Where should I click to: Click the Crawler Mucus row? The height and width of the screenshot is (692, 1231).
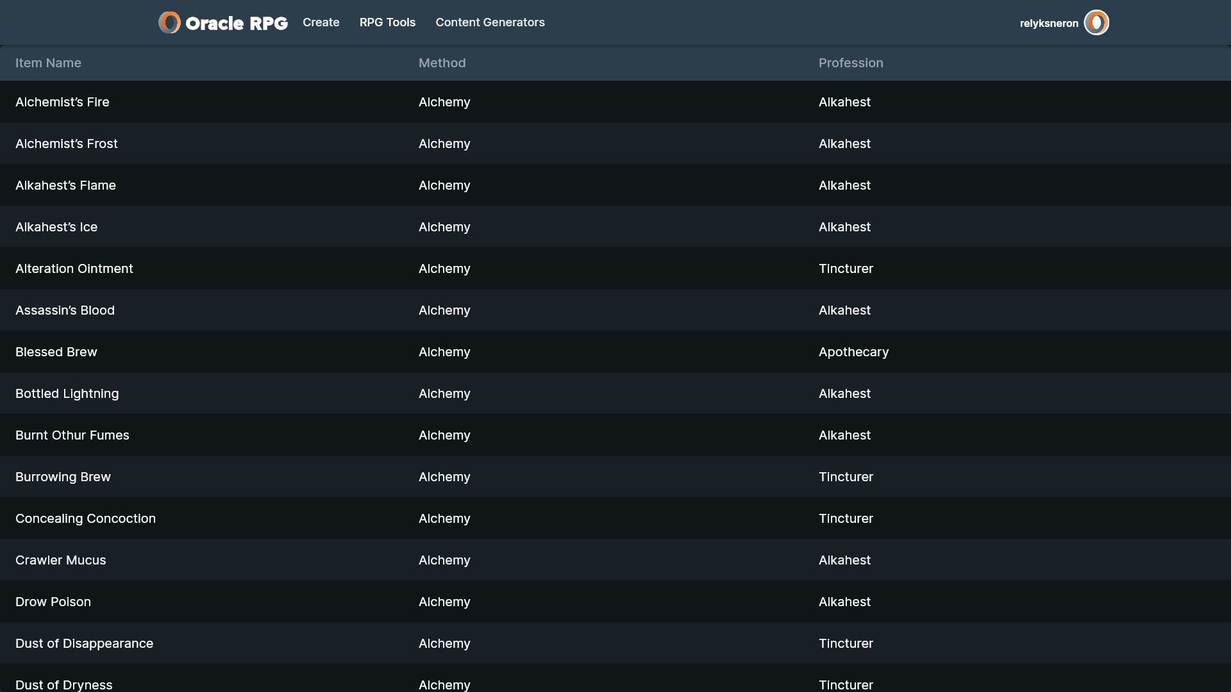pos(61,560)
